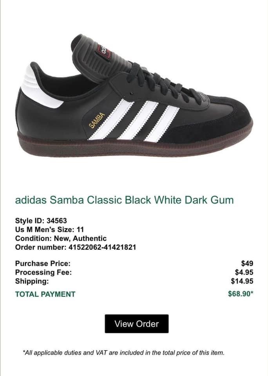Viewport: 268px width, 376px height.
Task: Click the Condition: New, Authentic text
Action: pyautogui.click(x=61, y=239)
